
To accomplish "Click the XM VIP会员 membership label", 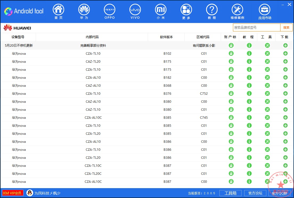I will pyautogui.click(x=12, y=193).
